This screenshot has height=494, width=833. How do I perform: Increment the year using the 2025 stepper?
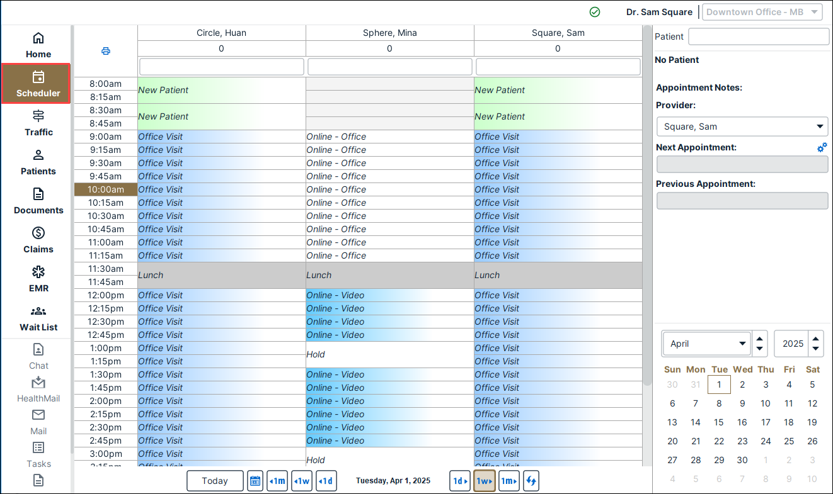click(816, 339)
